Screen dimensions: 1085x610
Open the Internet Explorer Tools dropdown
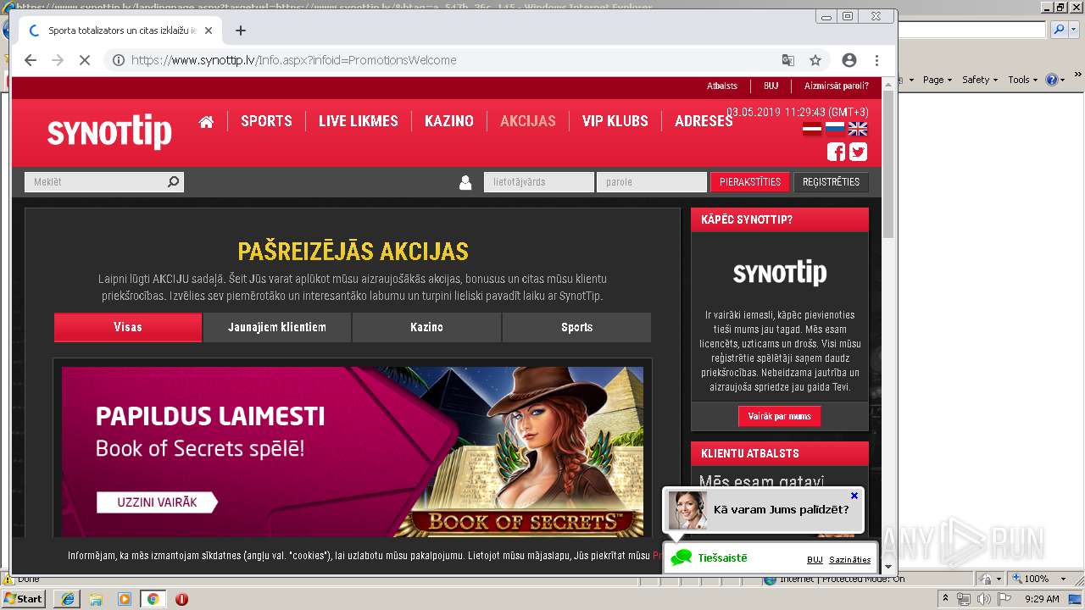click(x=1022, y=80)
